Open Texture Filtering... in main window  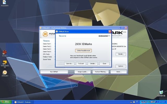pyautogui.click(x=101, y=72)
